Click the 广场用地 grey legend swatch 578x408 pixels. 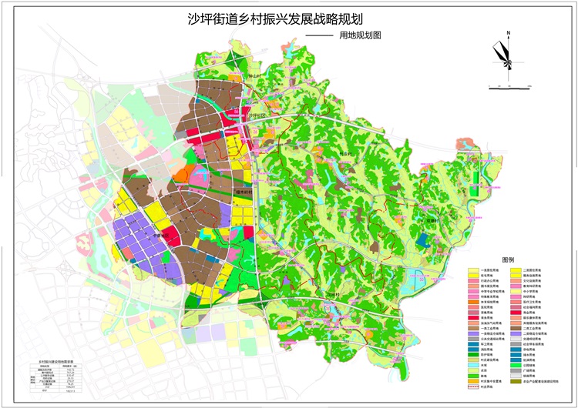click(x=516, y=371)
